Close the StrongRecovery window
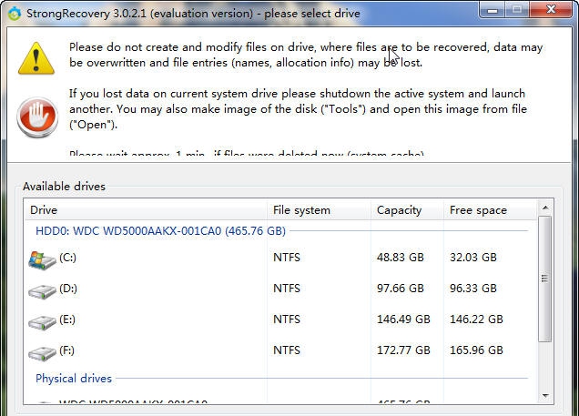The image size is (579, 416). [x=551, y=10]
